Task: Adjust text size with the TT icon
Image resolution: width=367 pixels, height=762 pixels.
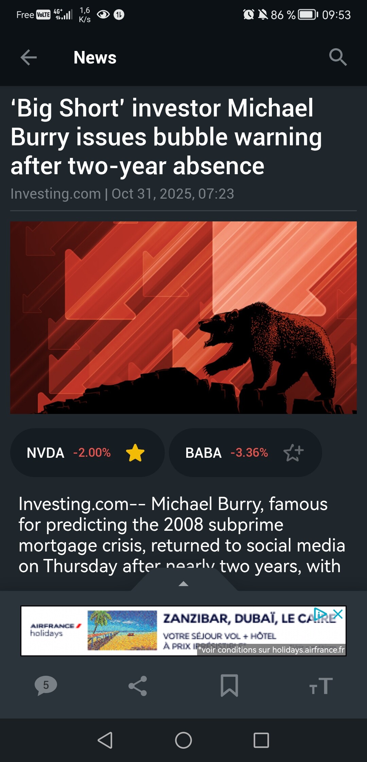Action: point(321,686)
